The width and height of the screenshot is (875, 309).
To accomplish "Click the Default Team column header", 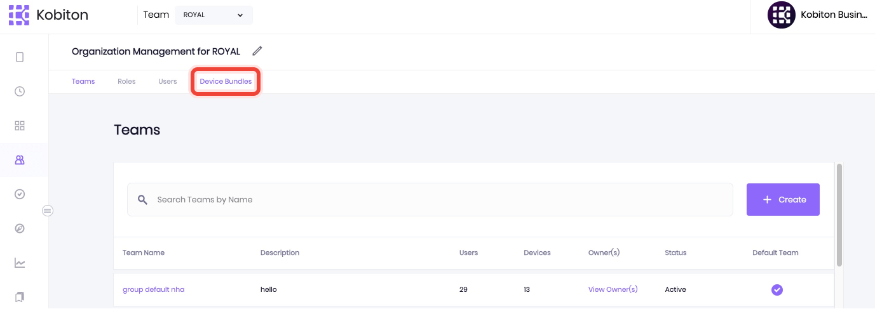I will click(775, 253).
